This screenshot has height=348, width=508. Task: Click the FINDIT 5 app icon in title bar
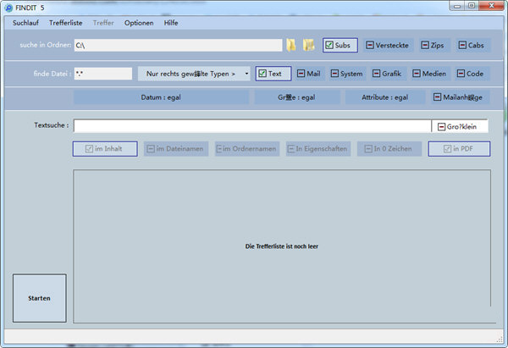pyautogui.click(x=8, y=8)
